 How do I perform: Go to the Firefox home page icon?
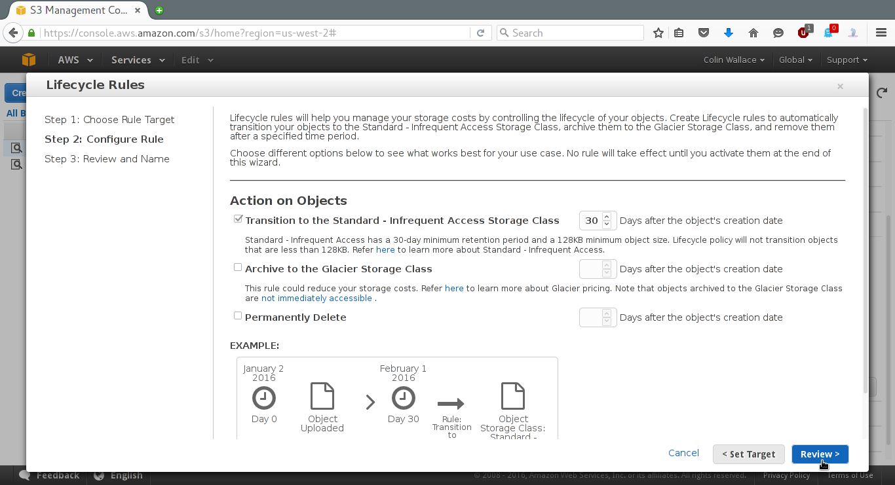point(753,33)
